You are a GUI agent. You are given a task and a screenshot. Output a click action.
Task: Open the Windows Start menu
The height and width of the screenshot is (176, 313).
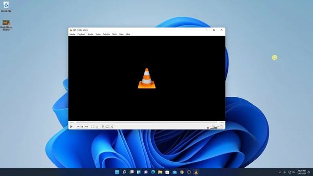[x=117, y=172]
